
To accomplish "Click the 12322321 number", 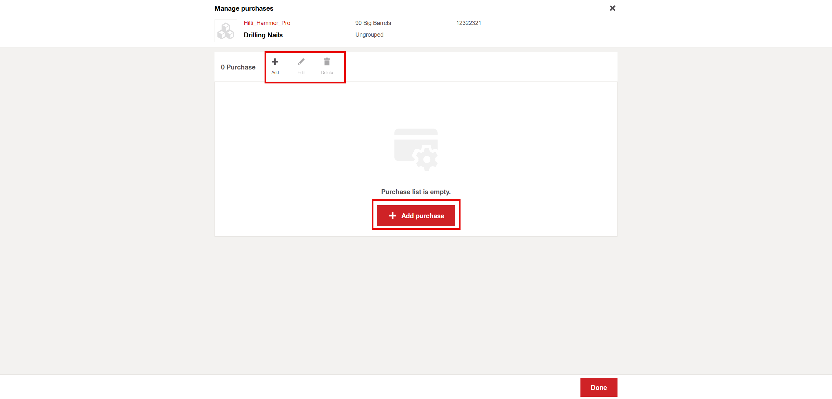I will point(469,23).
